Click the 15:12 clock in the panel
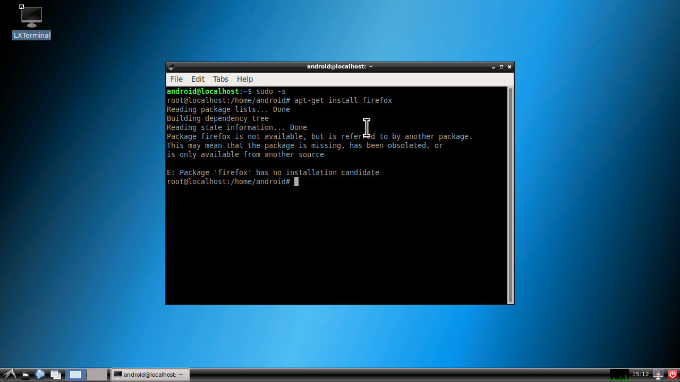This screenshot has height=382, width=680. [640, 375]
